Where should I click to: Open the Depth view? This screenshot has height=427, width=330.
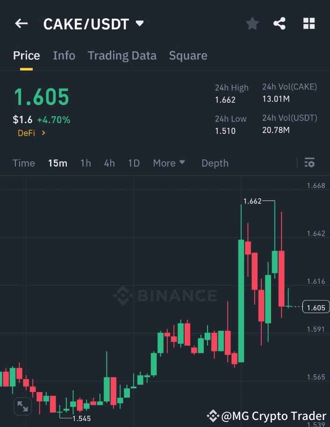[215, 163]
